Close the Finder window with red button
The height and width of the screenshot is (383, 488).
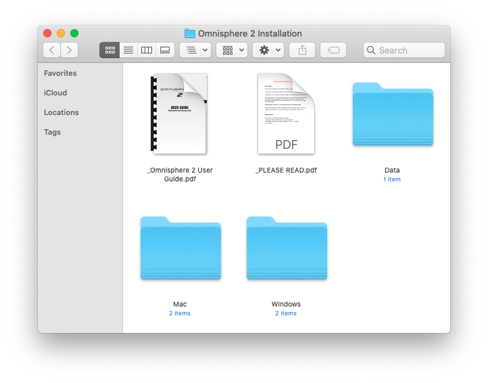pos(47,33)
